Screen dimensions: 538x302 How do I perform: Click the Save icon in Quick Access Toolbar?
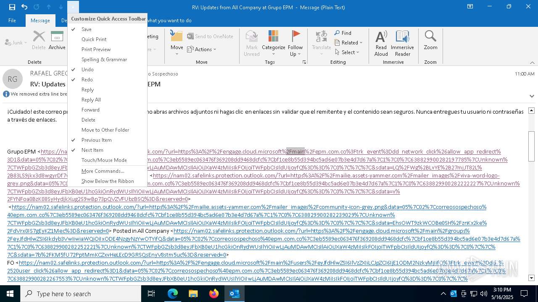(12, 7)
